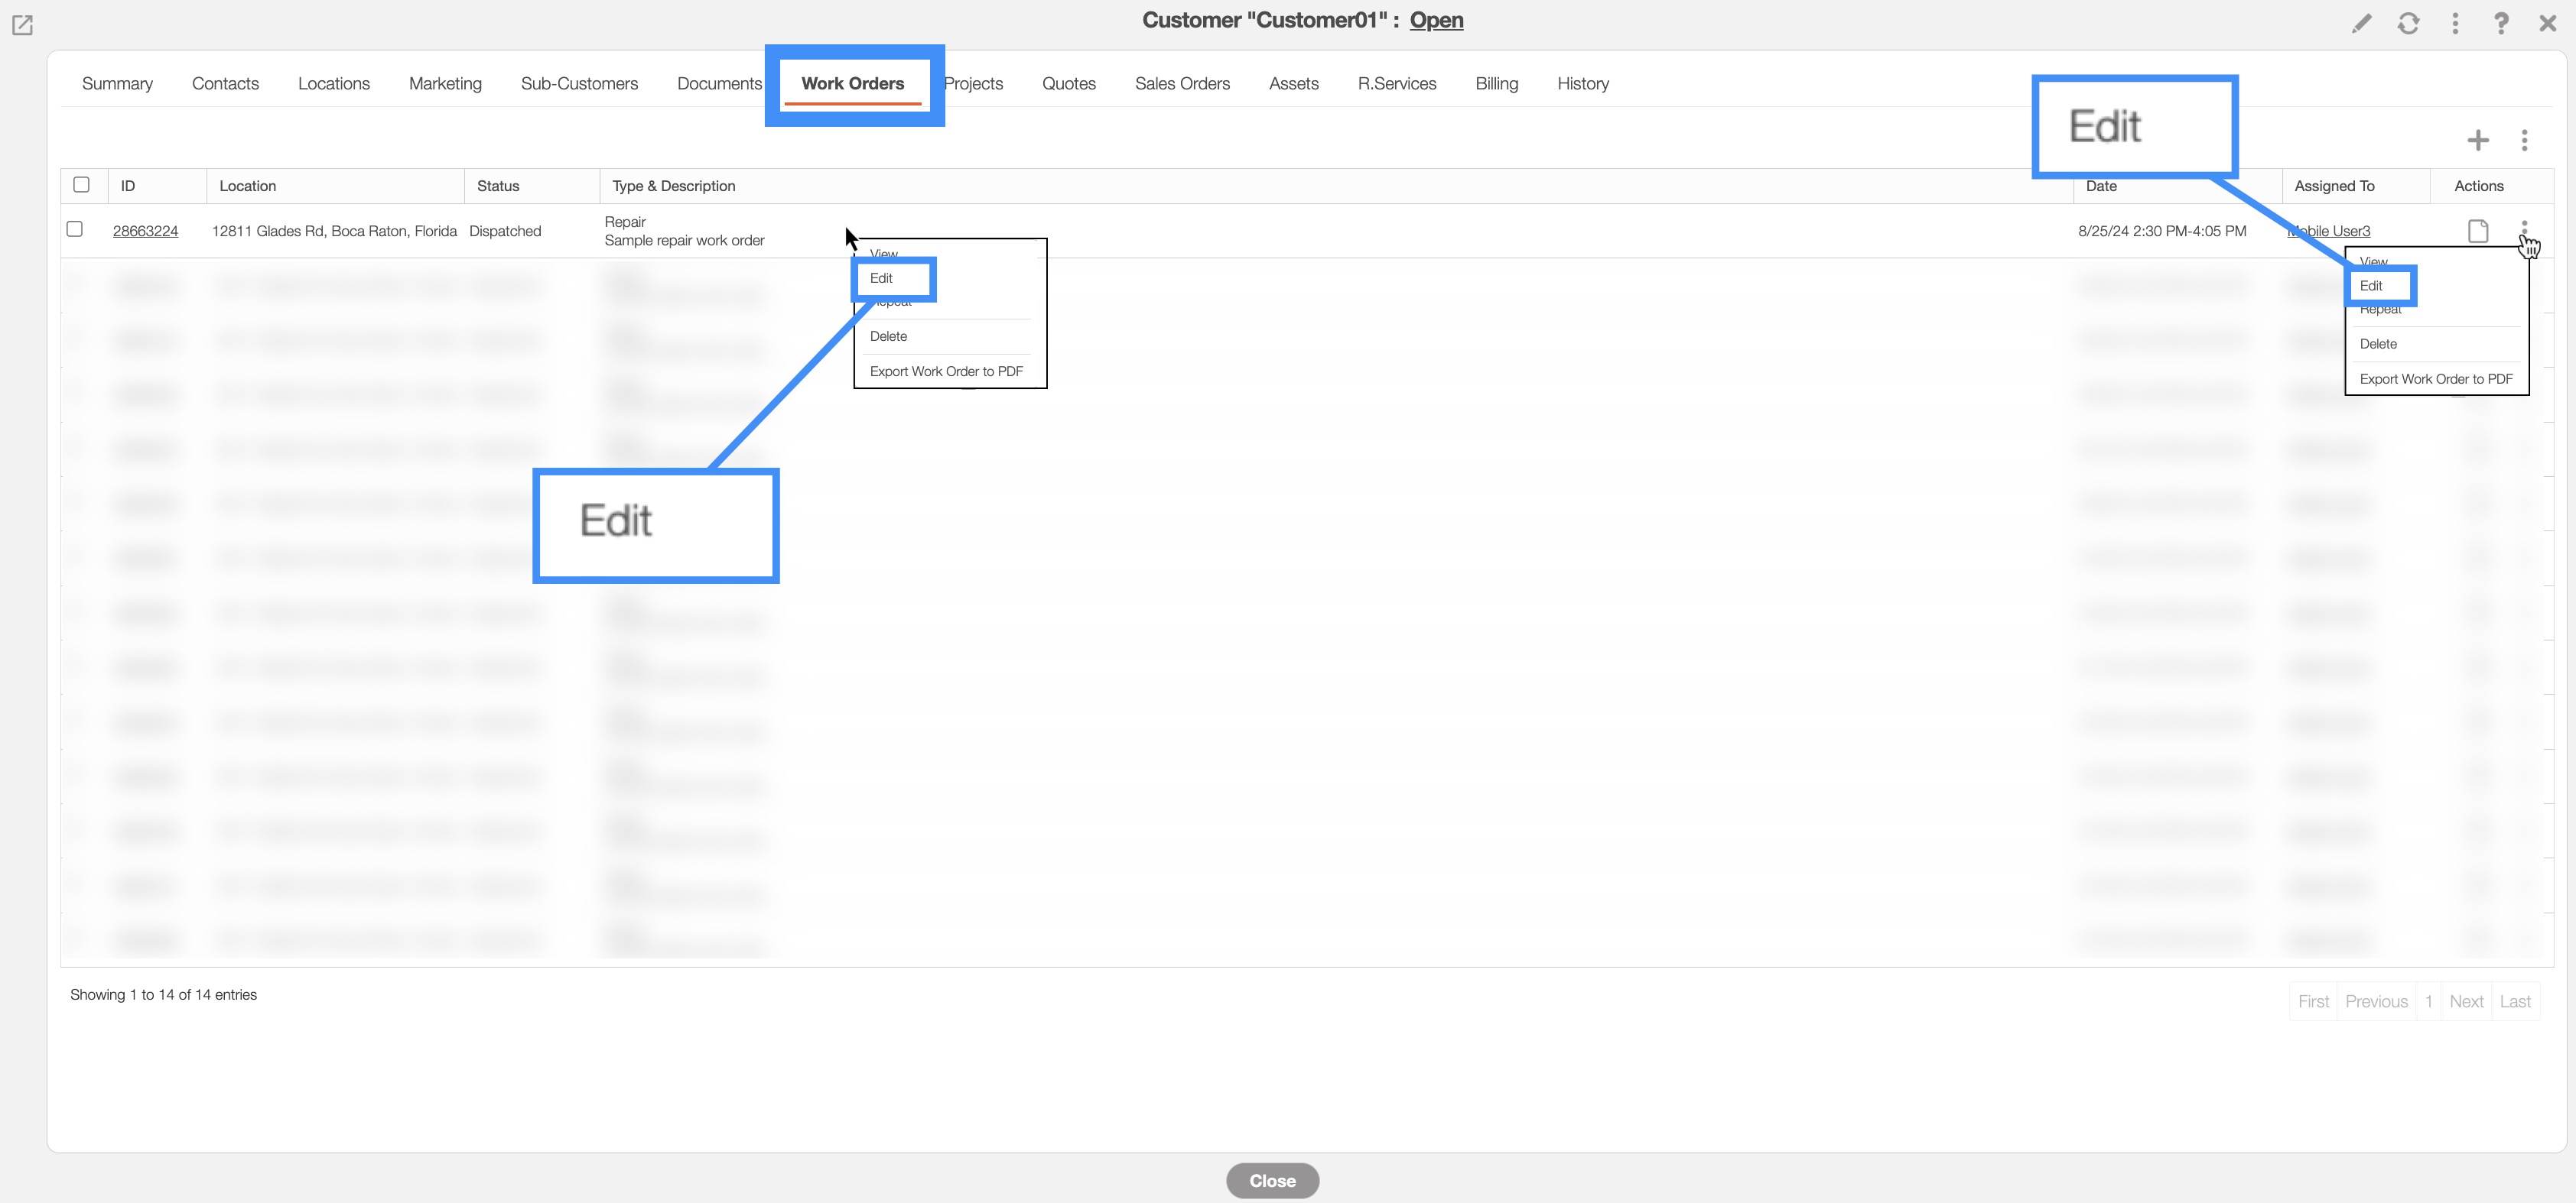Image resolution: width=2576 pixels, height=1203 pixels.
Task: Open the row actions three-dot menu
Action: [x=2524, y=229]
